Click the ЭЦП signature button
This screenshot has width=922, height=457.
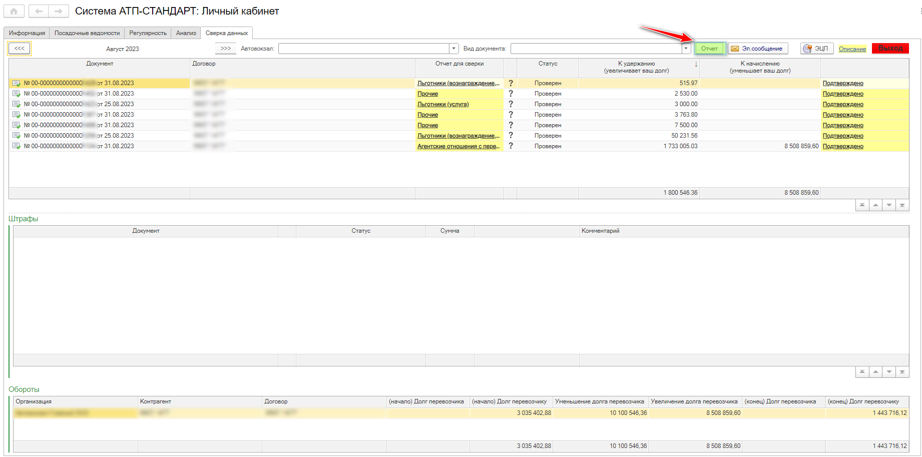click(816, 49)
